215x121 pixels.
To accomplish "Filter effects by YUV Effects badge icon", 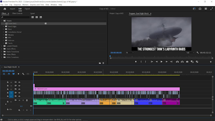I will (41, 17).
